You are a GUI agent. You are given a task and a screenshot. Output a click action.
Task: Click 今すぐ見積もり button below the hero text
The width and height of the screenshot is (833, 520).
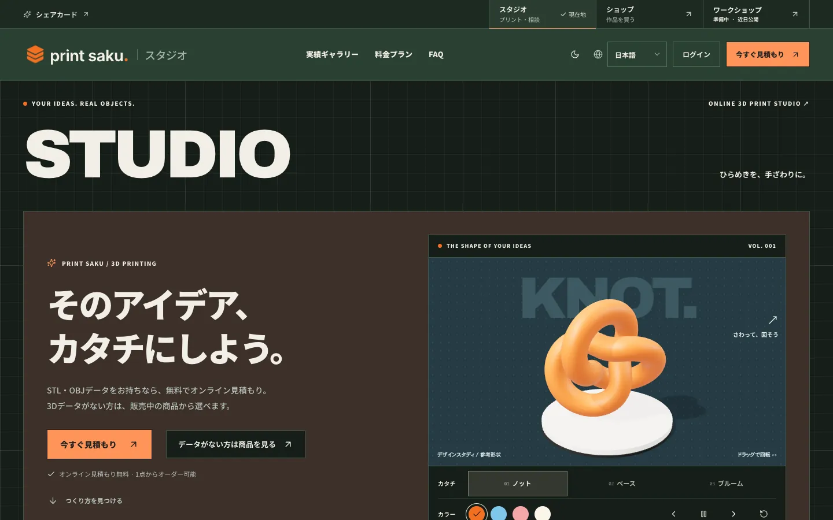click(99, 444)
